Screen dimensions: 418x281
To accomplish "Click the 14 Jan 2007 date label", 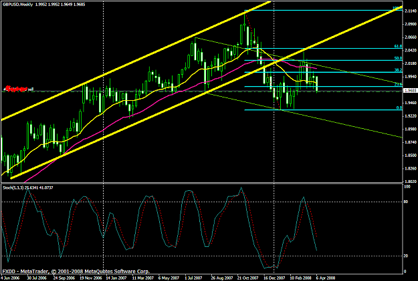I will [x=116, y=278].
